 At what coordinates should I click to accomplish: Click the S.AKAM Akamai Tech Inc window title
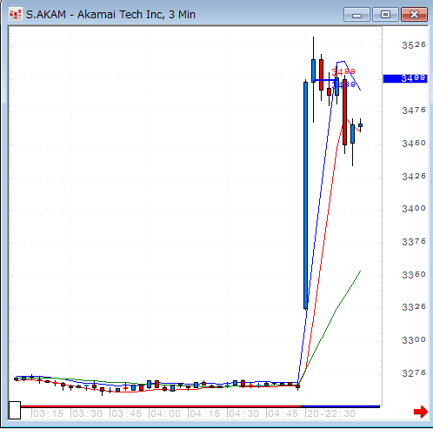pyautogui.click(x=110, y=15)
